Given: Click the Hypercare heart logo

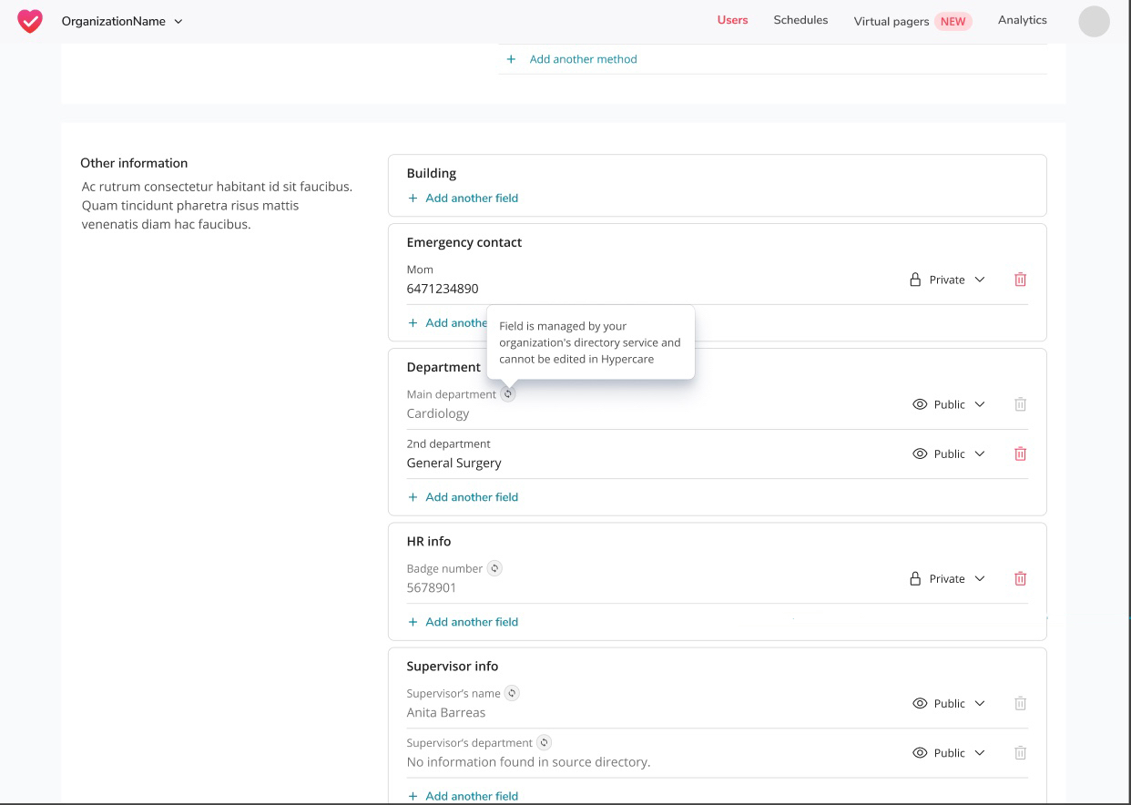Looking at the screenshot, I should tap(30, 20).
